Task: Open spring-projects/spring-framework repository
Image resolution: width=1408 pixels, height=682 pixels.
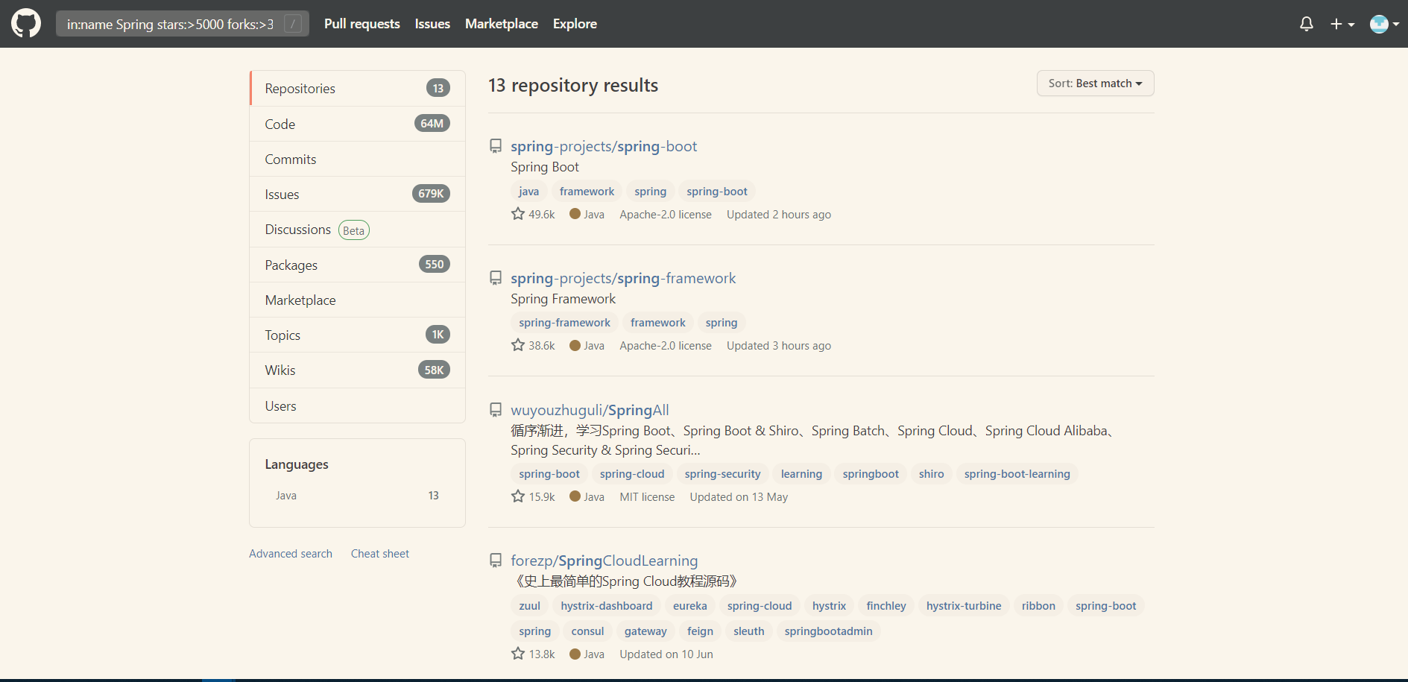Action: [x=623, y=278]
